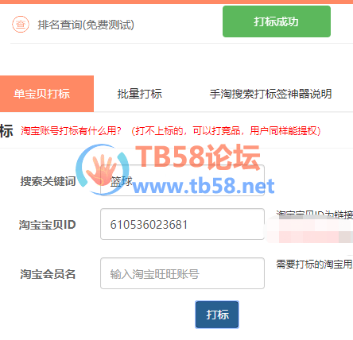The width and height of the screenshot is (353, 340).
Task: Switch to the 单宝贝打标 tab
Action: (x=47, y=94)
